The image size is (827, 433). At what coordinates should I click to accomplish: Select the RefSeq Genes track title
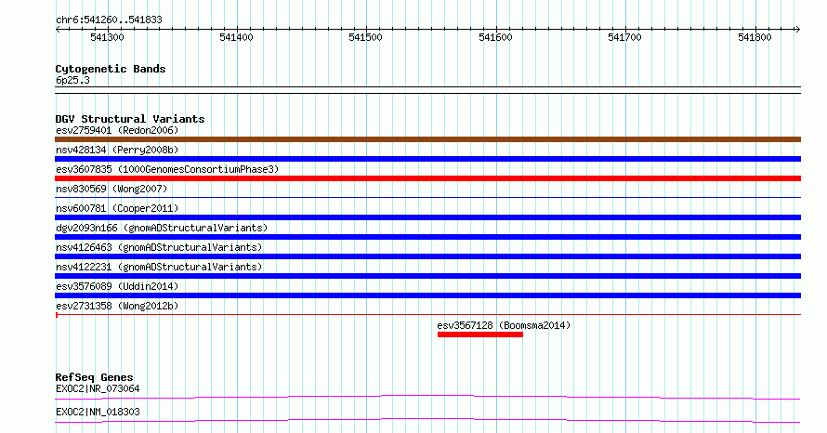pyautogui.click(x=95, y=377)
